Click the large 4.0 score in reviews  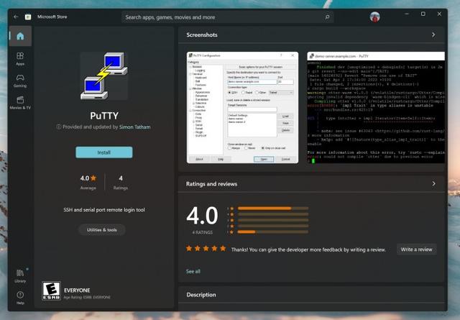tap(202, 216)
